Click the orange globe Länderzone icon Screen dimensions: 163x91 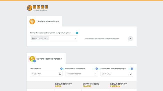[x=32, y=21]
